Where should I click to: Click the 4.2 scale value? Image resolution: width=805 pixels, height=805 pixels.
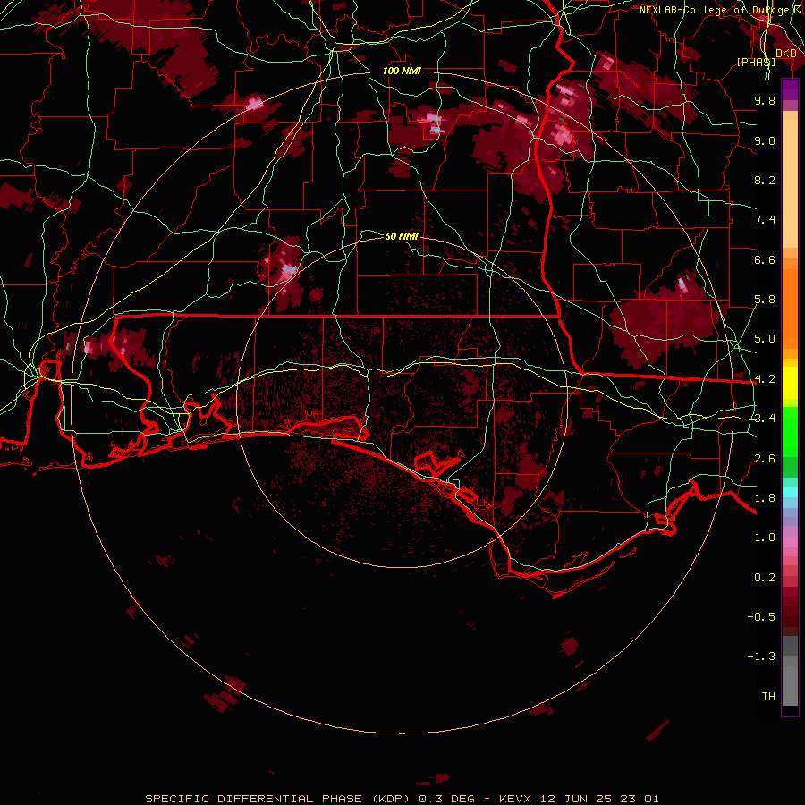pos(765,379)
